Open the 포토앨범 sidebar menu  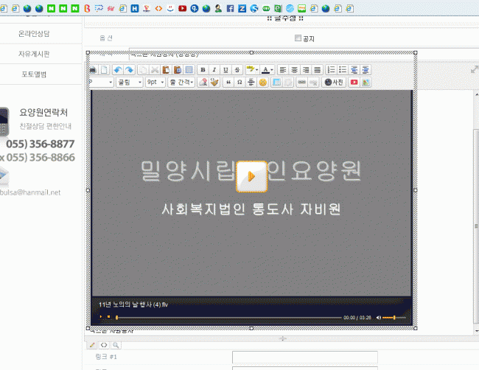coord(34,74)
